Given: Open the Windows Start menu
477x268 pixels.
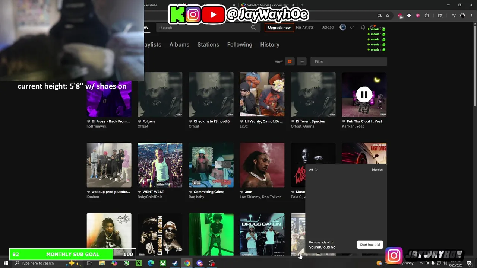Looking at the screenshot, I should point(6,263).
